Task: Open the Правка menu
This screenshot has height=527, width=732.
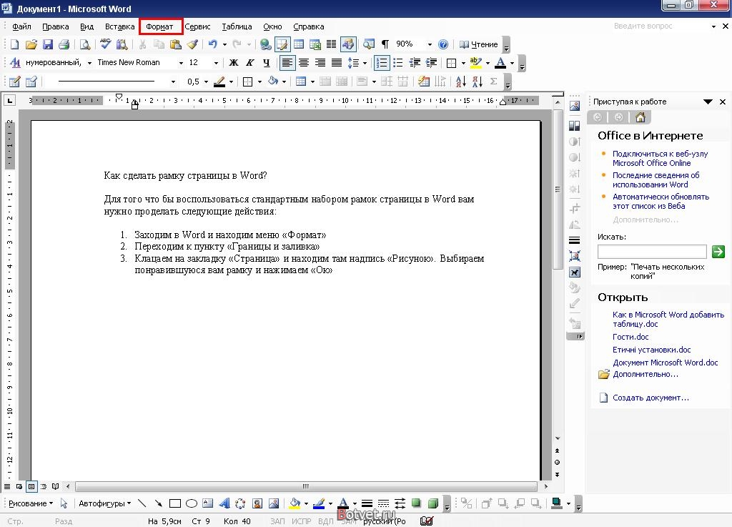Action: tap(56, 26)
